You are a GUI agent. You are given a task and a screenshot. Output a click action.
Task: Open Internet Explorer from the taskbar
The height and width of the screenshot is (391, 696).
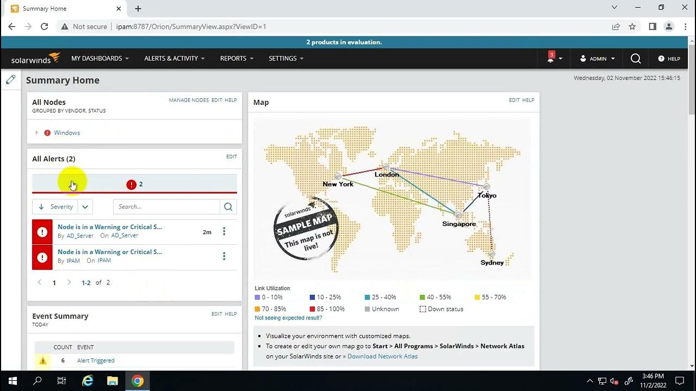[87, 381]
